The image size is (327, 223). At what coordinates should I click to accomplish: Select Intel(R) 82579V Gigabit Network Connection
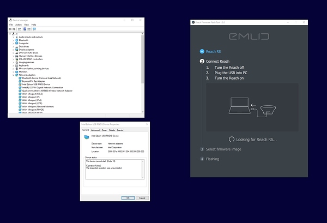click(43, 88)
